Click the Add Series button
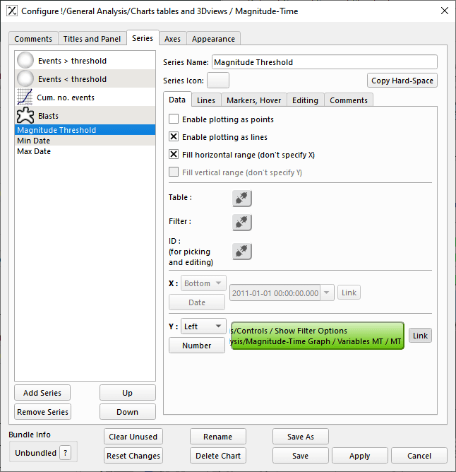Viewport: 456px width, 472px height. point(42,393)
